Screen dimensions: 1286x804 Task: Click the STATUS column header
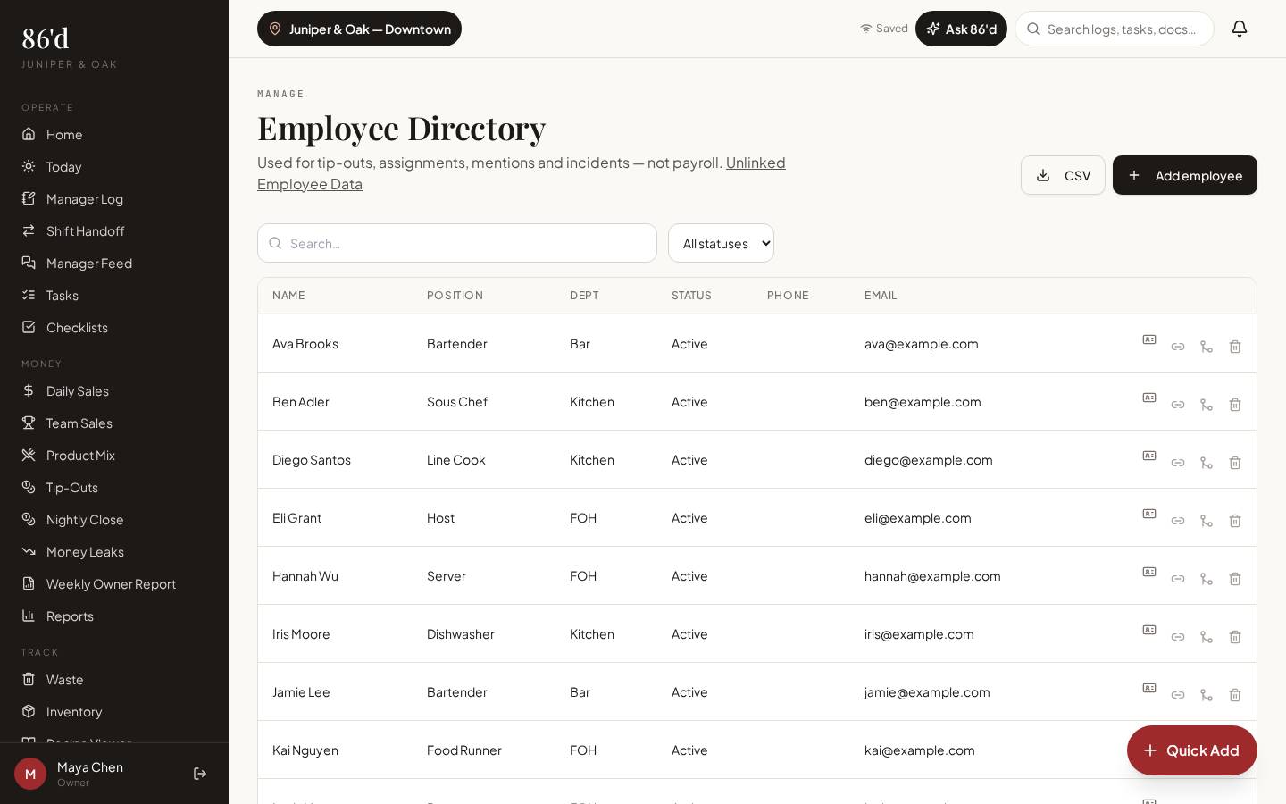coord(691,296)
